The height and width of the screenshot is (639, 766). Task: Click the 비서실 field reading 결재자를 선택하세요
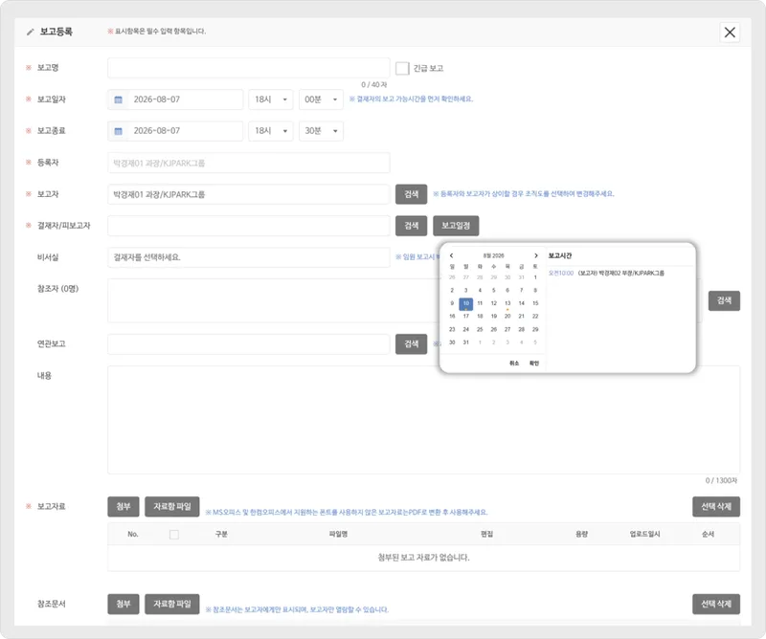click(249, 257)
